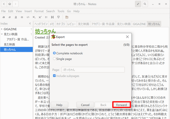Screen dimensions: 170x119
Task: Open the Insert menu
Action: [28, 11]
